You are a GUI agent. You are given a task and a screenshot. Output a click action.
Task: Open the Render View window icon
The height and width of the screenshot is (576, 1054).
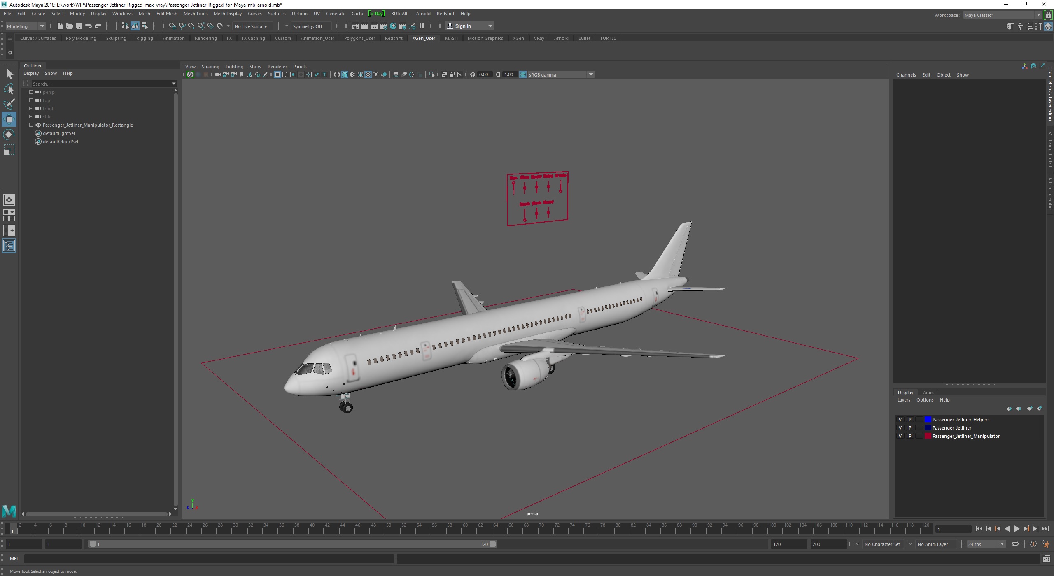click(x=355, y=26)
